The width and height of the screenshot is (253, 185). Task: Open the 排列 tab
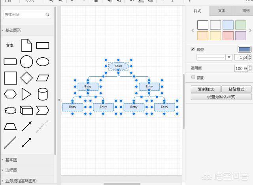point(245,11)
